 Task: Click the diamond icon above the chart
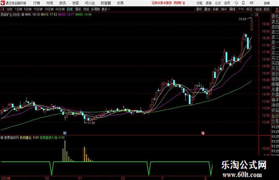[252, 15]
